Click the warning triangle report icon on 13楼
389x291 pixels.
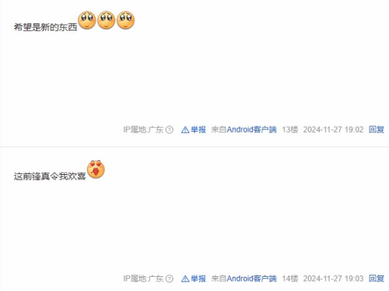point(185,130)
